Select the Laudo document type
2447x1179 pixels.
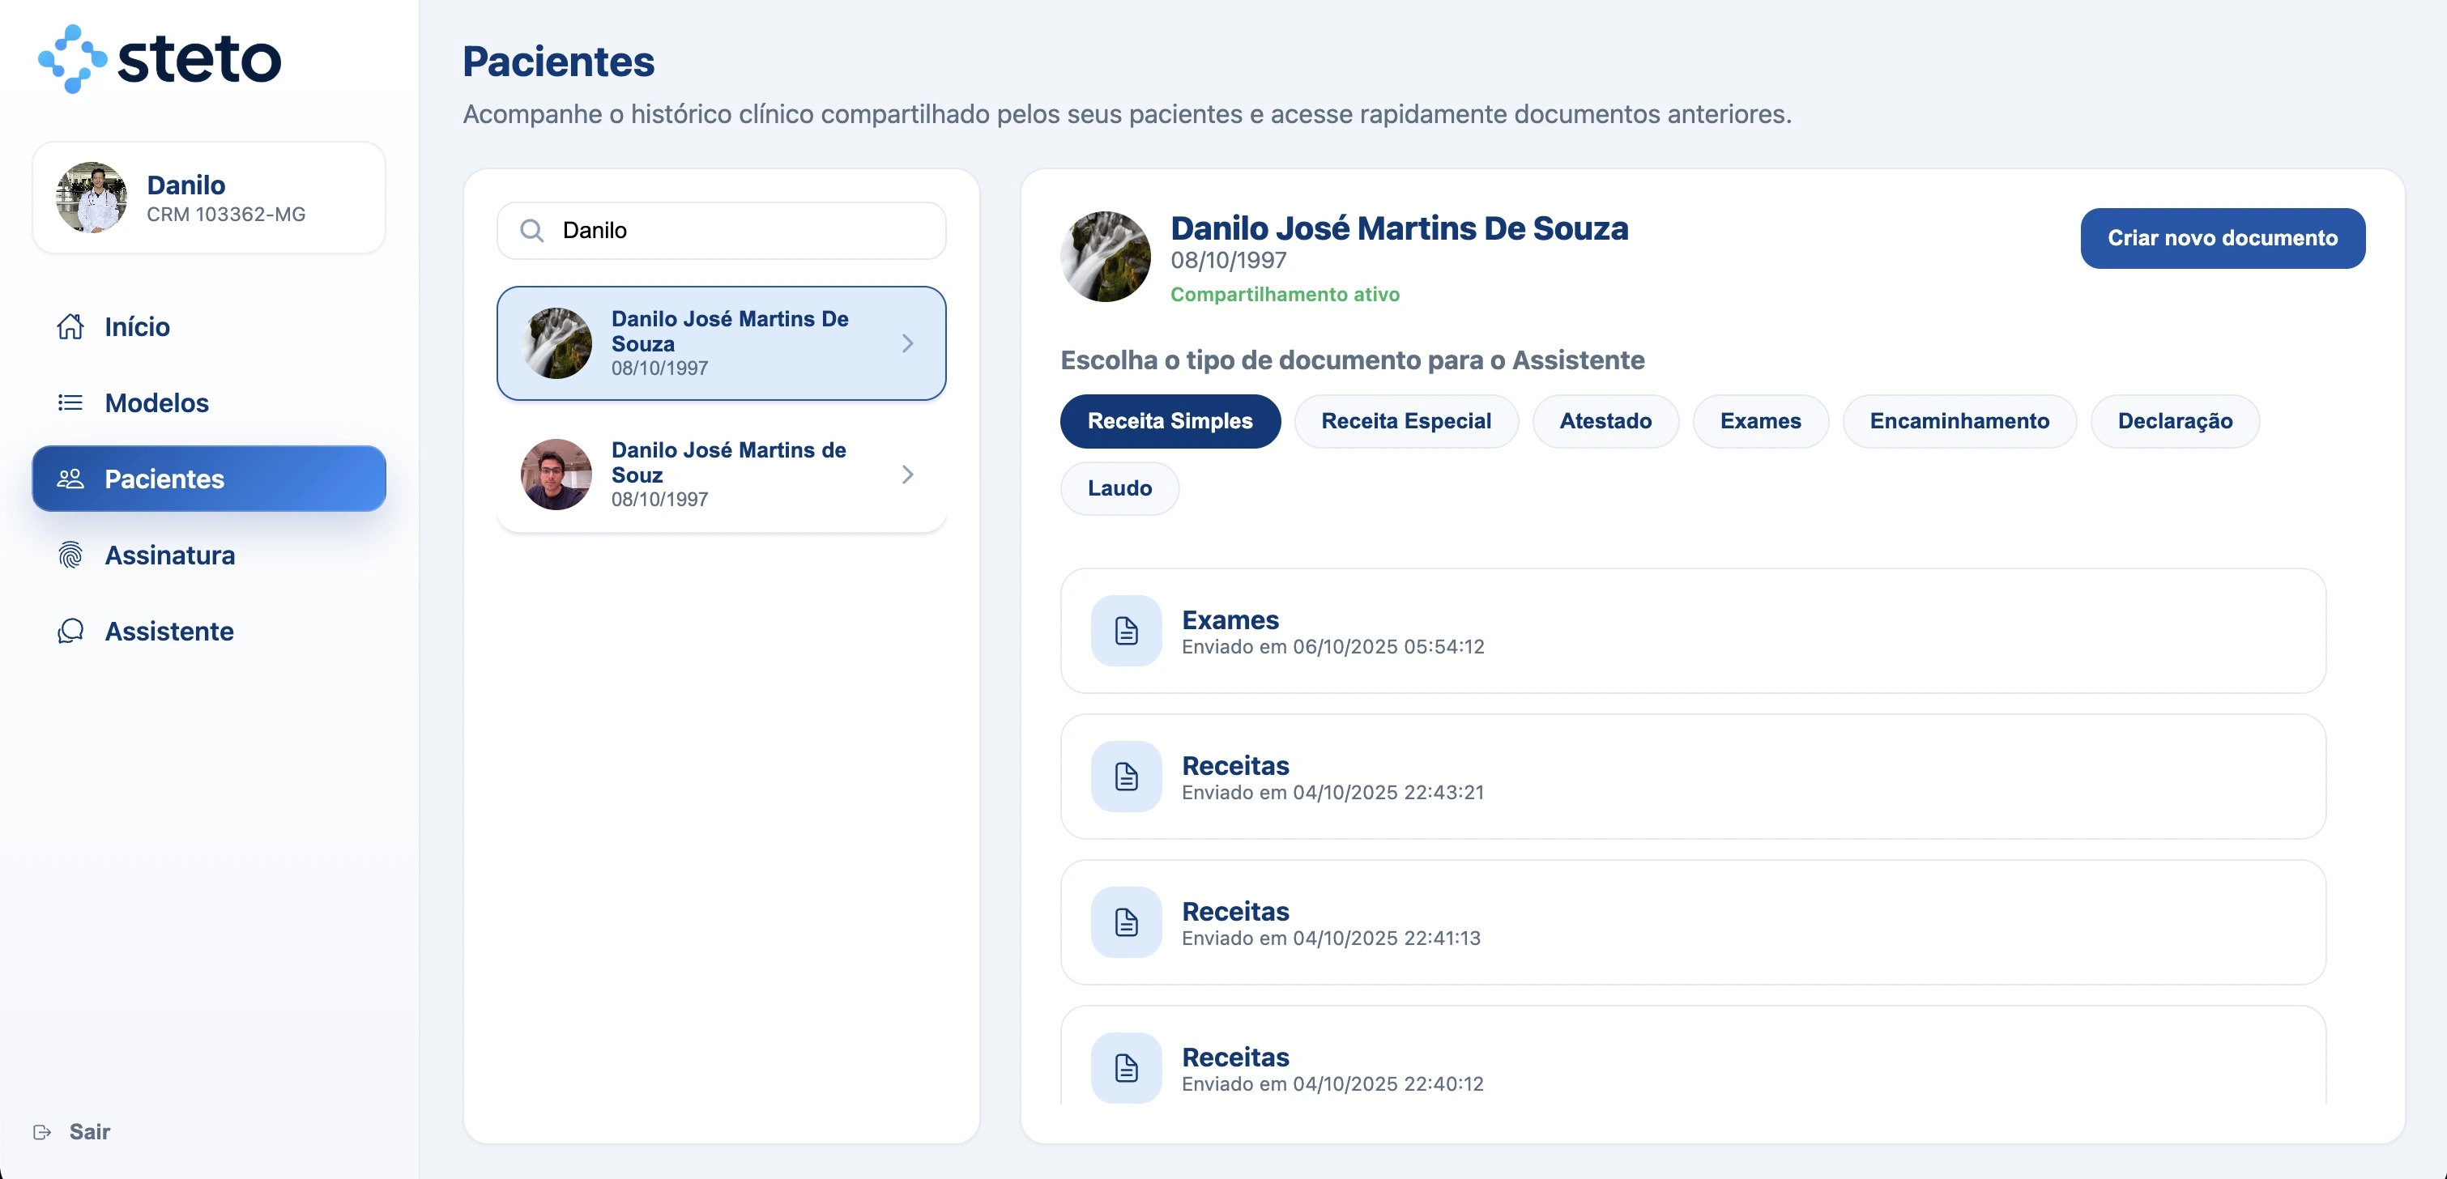1119,489
